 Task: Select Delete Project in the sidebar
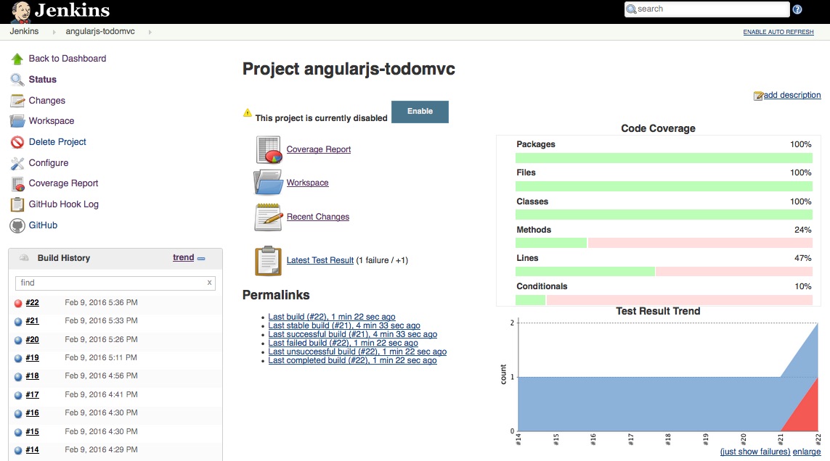click(x=57, y=141)
